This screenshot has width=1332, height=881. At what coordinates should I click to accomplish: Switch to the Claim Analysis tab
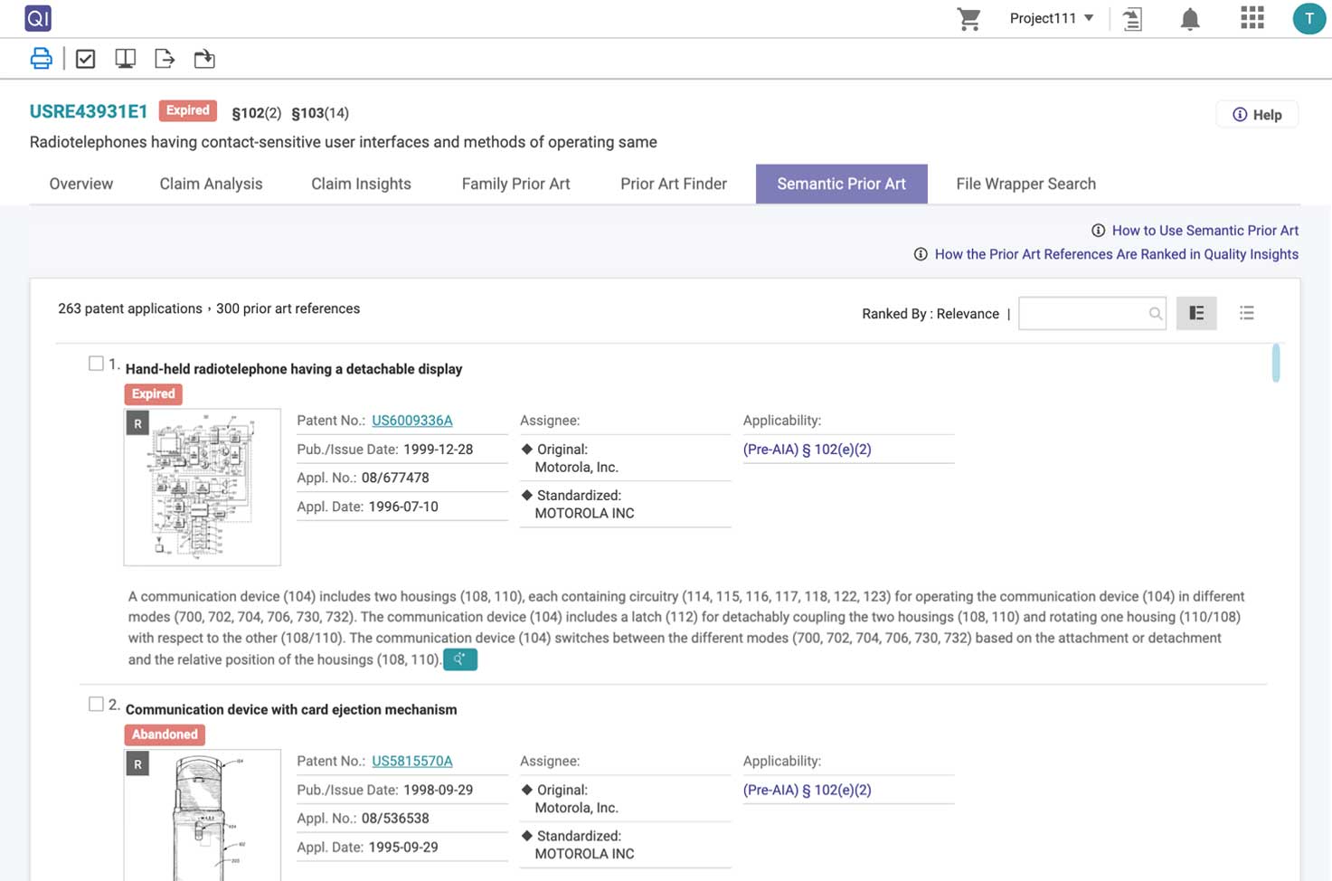(x=211, y=184)
